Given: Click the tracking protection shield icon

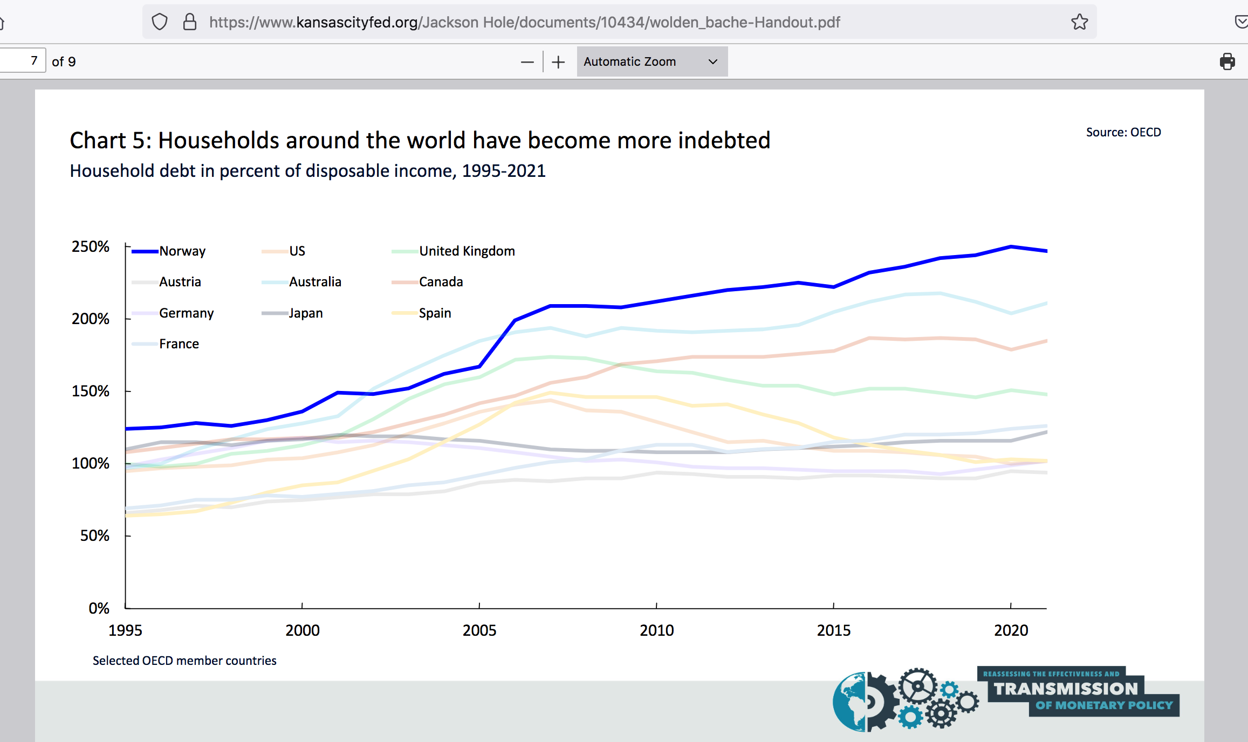Looking at the screenshot, I should point(160,22).
